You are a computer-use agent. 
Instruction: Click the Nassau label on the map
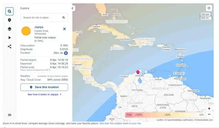[117, 14]
